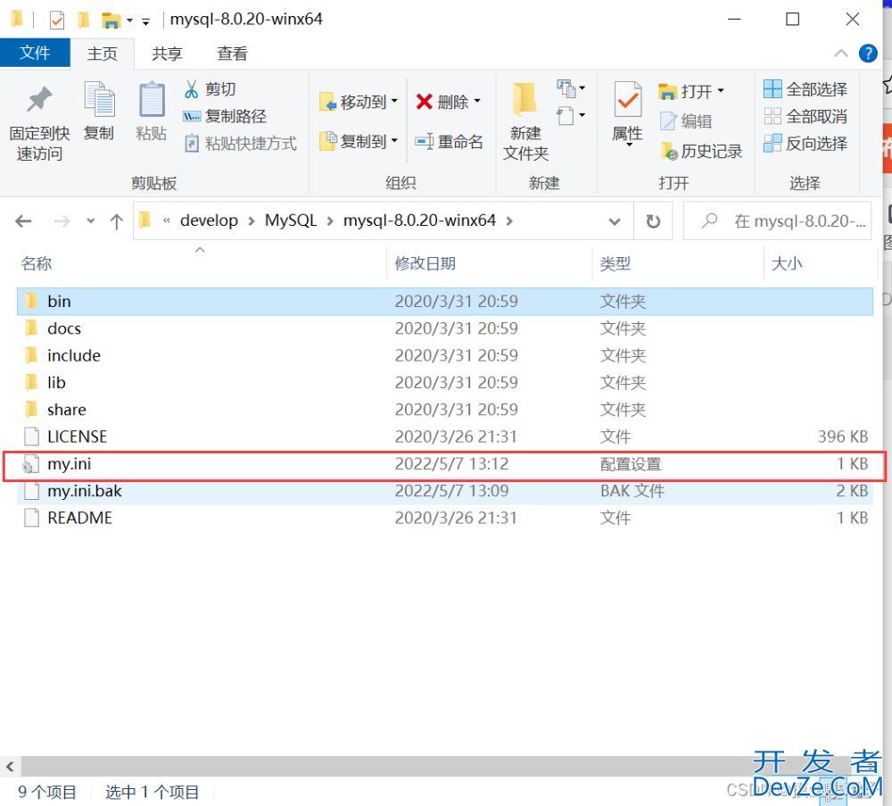Click mysql-8.0.20-winx64 in the breadcrumb
Image resolution: width=892 pixels, height=806 pixels.
[x=419, y=220]
